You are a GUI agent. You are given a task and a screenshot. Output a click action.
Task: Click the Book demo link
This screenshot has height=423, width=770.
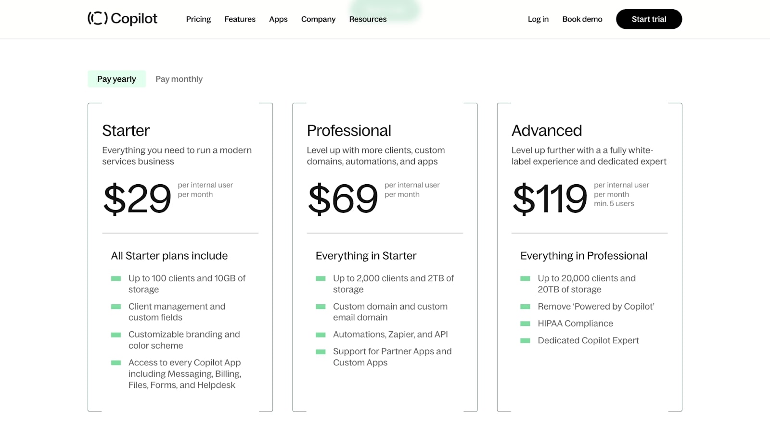click(x=582, y=19)
